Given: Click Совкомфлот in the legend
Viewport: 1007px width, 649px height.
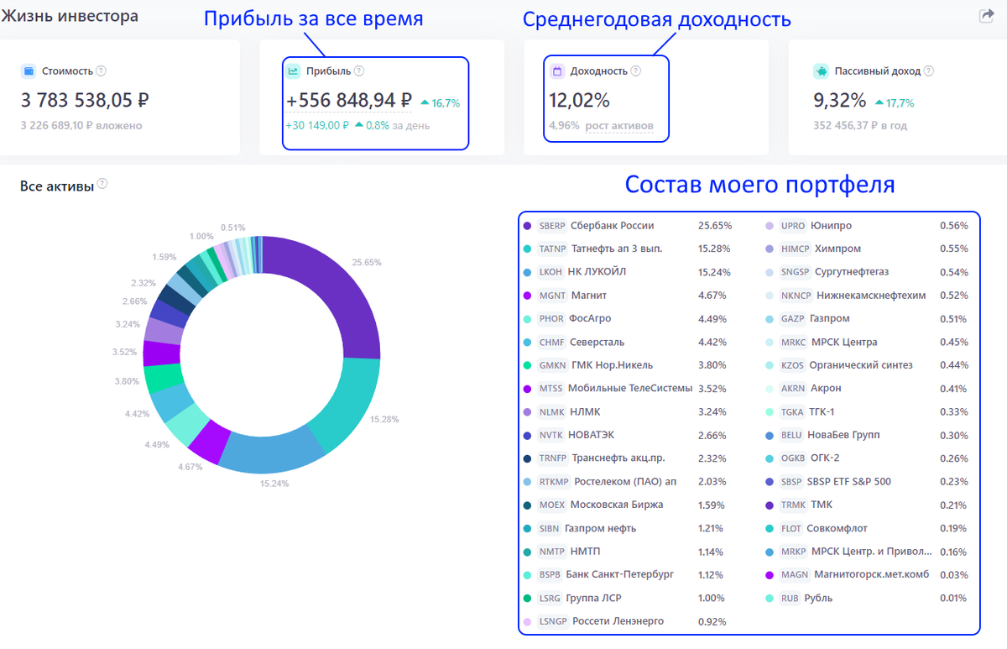Looking at the screenshot, I should 837,529.
